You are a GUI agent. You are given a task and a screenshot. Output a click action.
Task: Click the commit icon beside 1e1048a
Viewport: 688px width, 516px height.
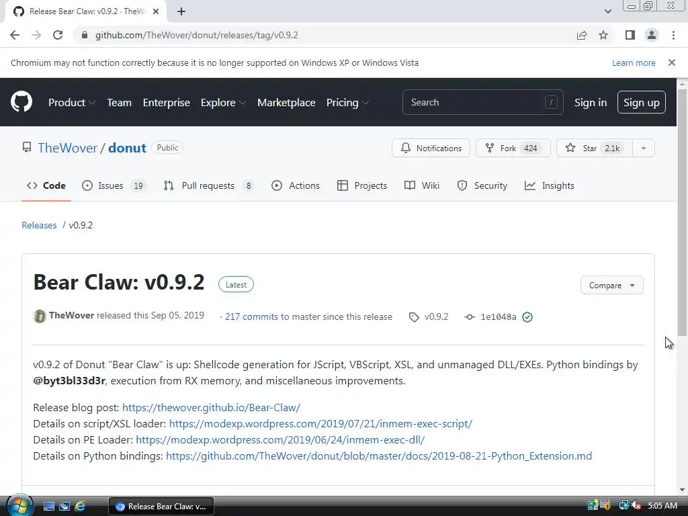pos(470,317)
